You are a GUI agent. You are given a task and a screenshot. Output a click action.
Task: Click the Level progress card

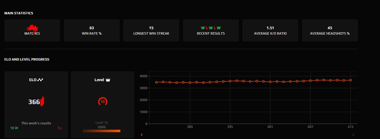(103, 104)
